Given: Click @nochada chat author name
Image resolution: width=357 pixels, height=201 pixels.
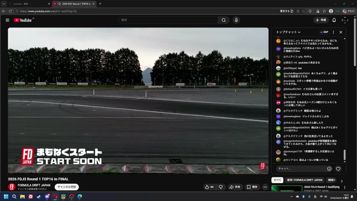Looking at the screenshot, I should (x=289, y=81).
